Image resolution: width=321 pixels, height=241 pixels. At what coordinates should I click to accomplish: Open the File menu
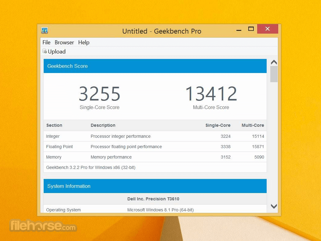tap(46, 42)
